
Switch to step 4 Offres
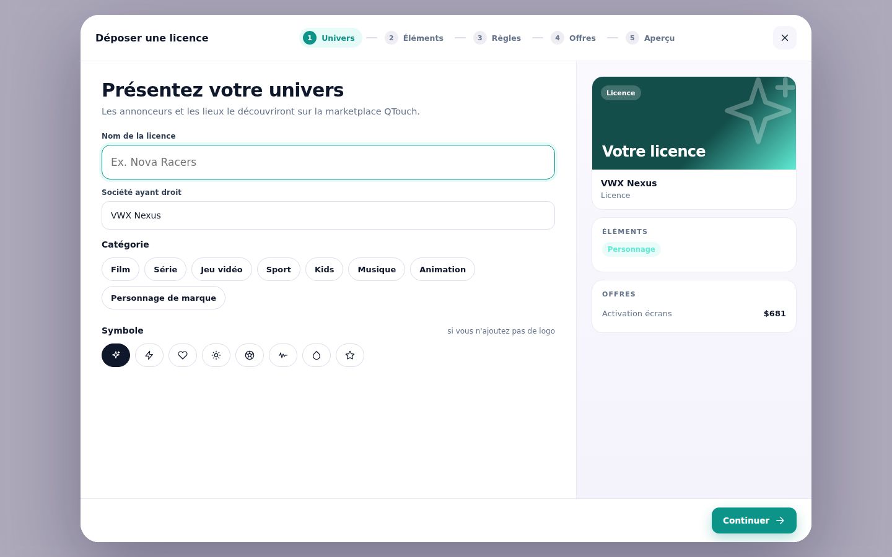point(574,38)
